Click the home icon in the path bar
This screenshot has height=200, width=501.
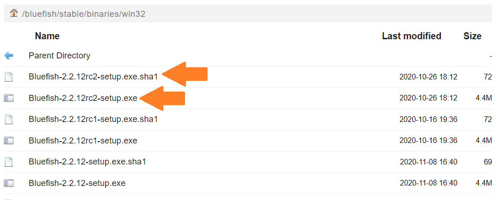click(14, 13)
